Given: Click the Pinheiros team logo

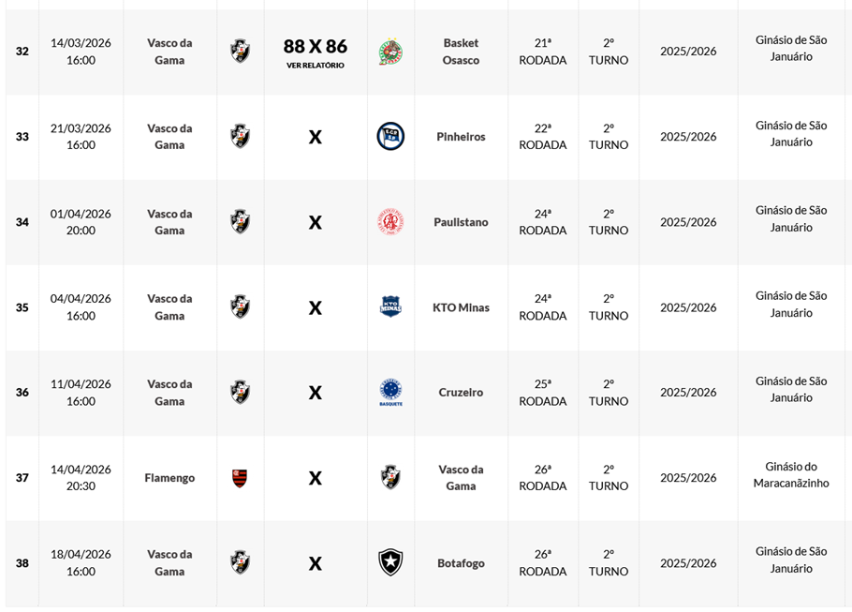Looking at the screenshot, I should pos(390,137).
